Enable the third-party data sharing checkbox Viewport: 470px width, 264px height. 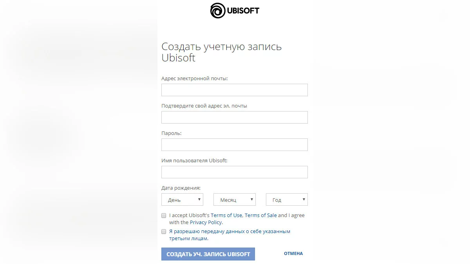tap(164, 232)
